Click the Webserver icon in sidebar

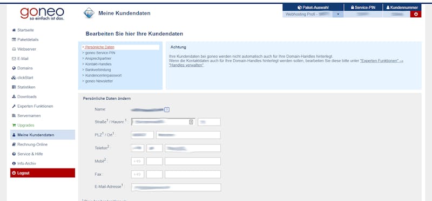(x=14, y=49)
